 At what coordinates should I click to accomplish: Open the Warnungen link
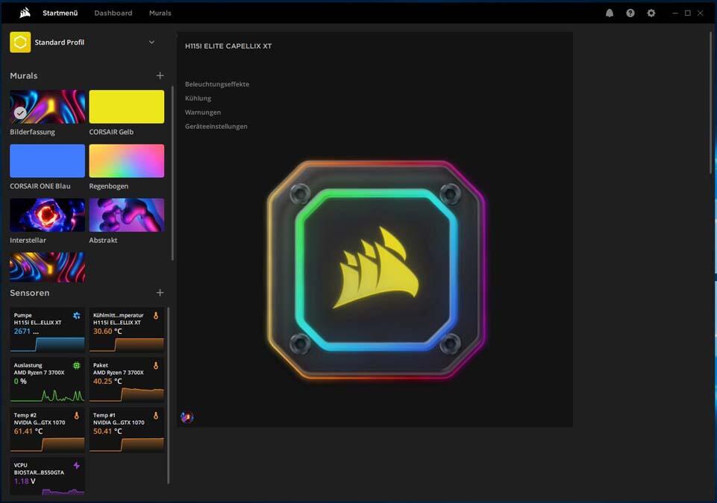tap(203, 113)
